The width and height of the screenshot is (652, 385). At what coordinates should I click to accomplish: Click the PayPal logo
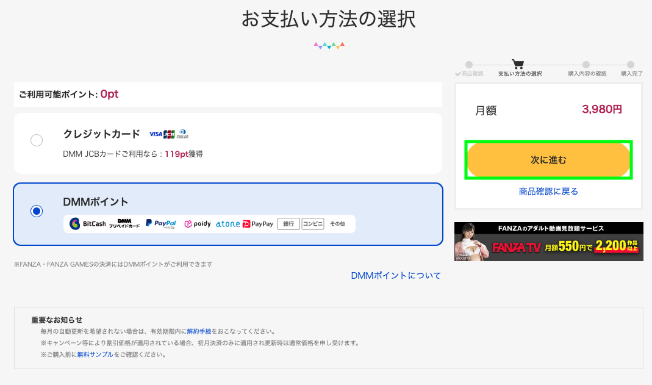point(160,224)
